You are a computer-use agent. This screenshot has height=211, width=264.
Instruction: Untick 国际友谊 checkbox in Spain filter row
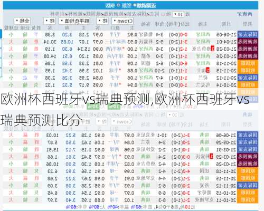148,14
